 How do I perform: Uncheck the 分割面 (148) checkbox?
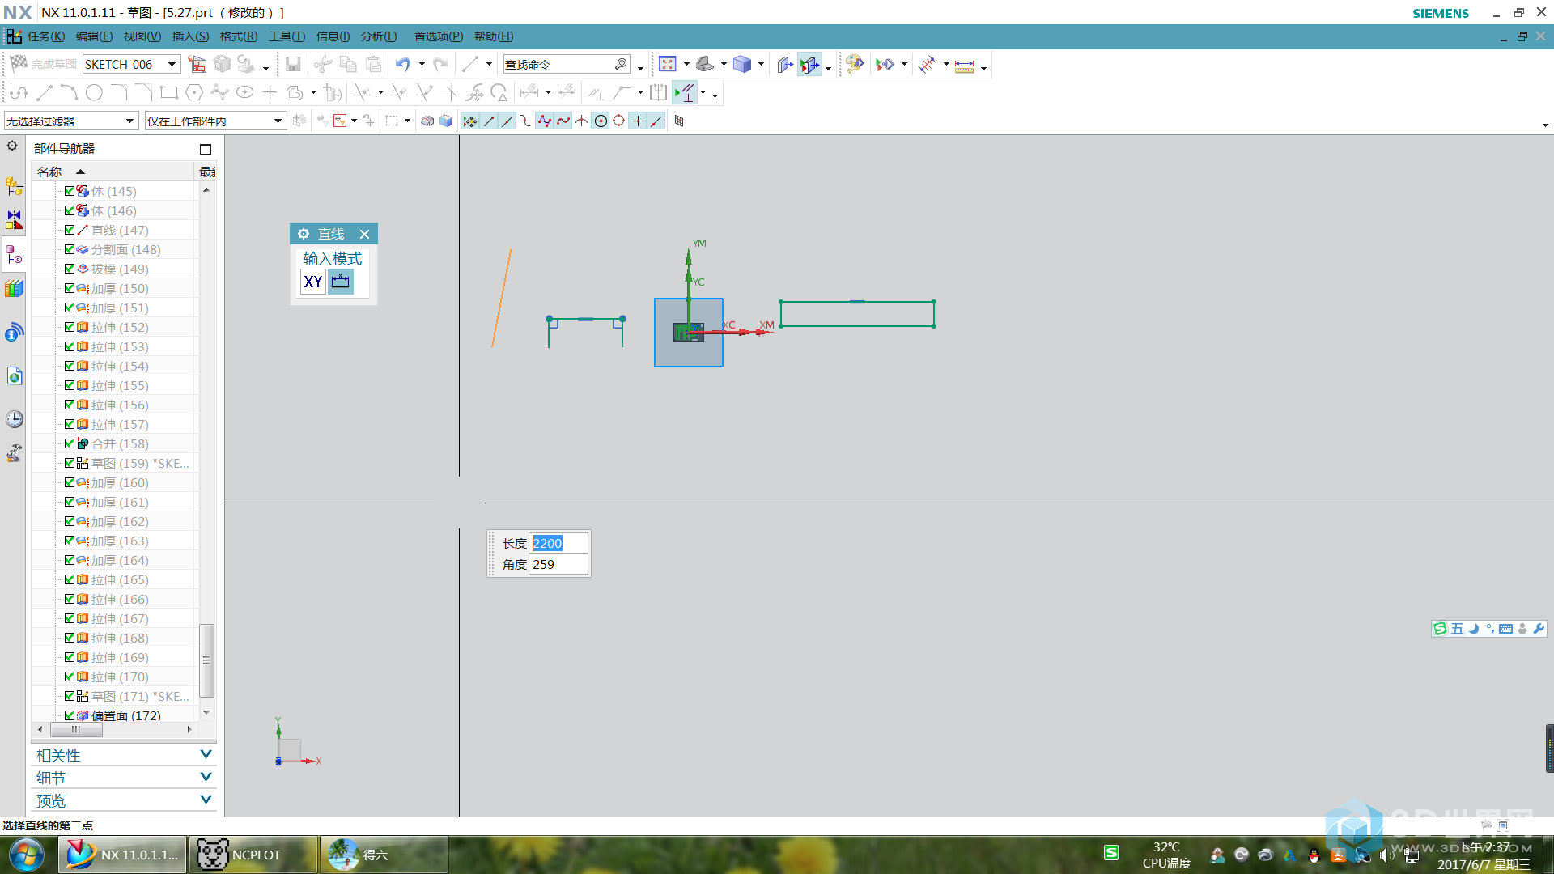point(70,249)
